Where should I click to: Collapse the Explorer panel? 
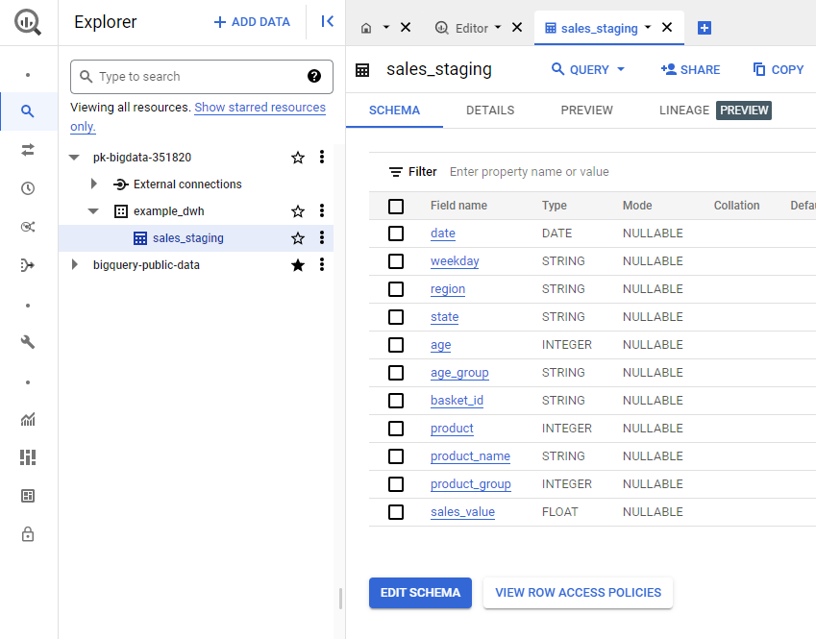click(327, 20)
